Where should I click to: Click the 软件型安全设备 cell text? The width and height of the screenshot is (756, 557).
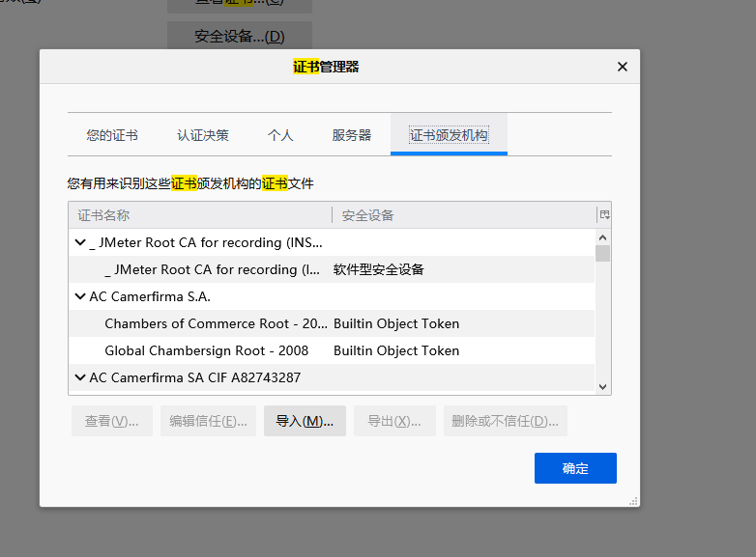(378, 269)
